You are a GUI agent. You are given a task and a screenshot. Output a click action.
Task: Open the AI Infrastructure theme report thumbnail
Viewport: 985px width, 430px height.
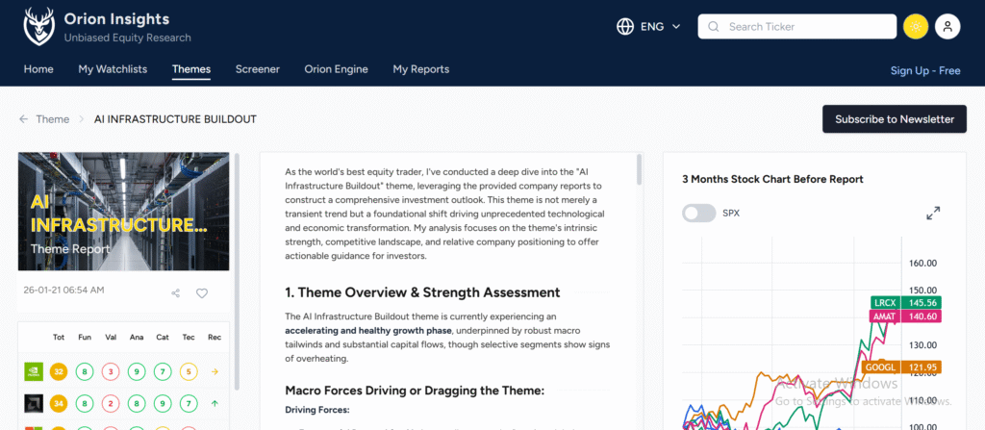coord(123,212)
